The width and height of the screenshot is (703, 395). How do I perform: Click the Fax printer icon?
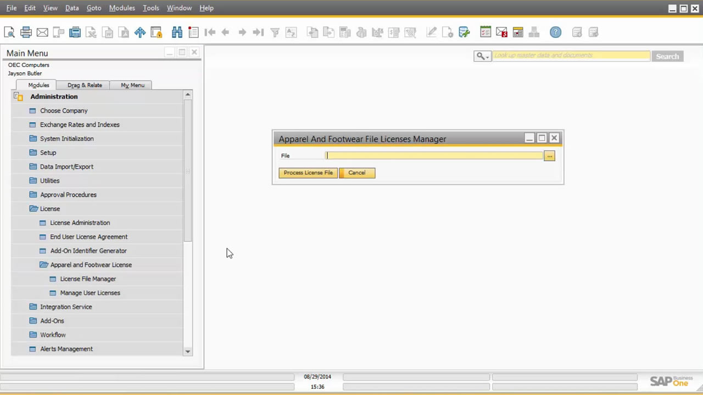click(75, 32)
